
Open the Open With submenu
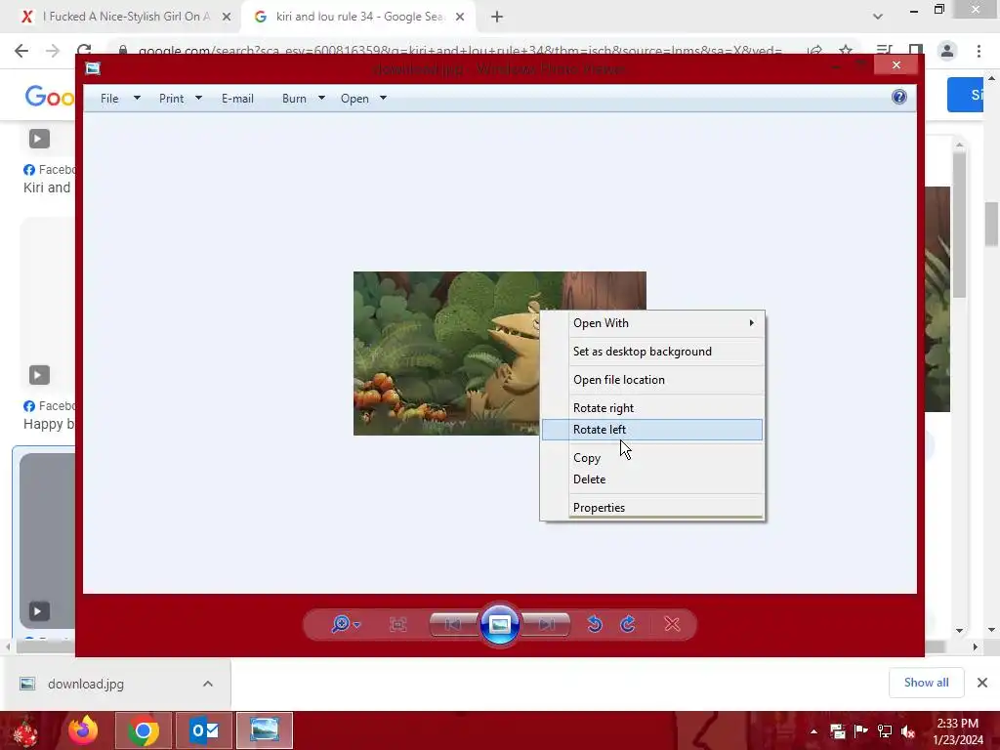pyautogui.click(x=651, y=322)
